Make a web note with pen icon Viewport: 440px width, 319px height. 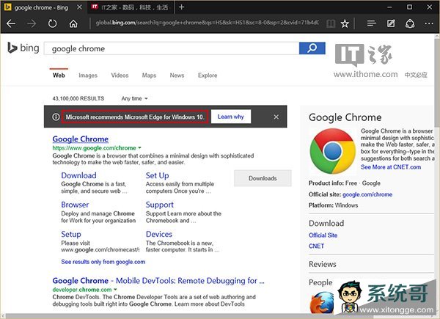[x=391, y=23]
